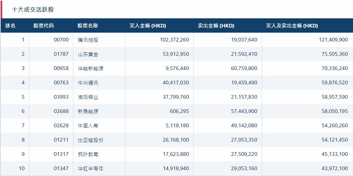Click the 买入金额 (HKD) column header
The width and height of the screenshot is (353, 176).
tap(148, 26)
